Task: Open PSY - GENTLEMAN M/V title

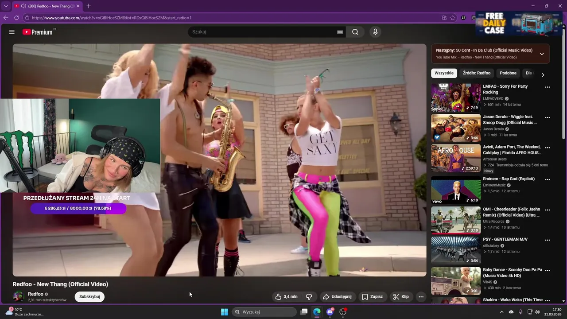Action: tap(505, 240)
